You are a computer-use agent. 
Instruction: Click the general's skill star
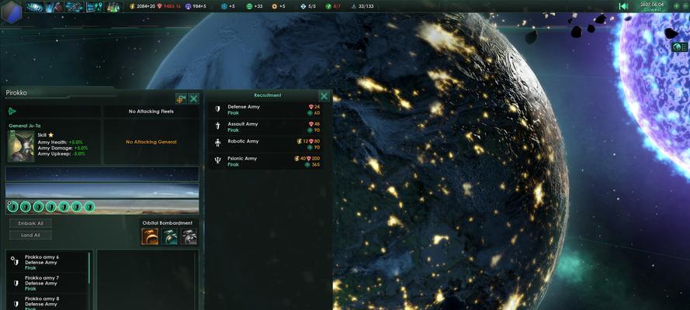point(51,136)
